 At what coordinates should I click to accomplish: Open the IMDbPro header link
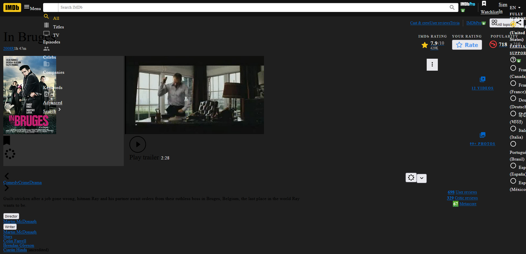pos(468,4)
